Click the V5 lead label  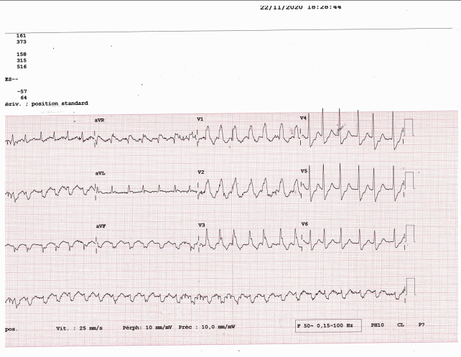click(304, 171)
